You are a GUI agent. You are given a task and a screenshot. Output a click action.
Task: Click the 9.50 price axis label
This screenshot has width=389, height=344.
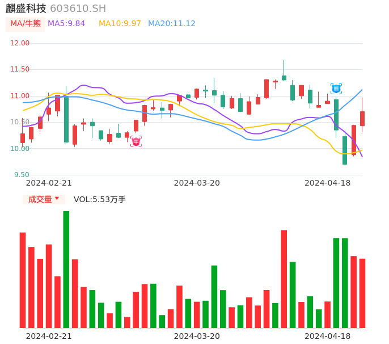pyautogui.click(x=22, y=175)
